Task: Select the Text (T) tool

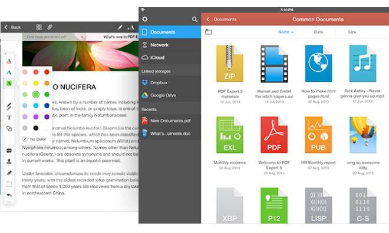Action: (x=9, y=118)
